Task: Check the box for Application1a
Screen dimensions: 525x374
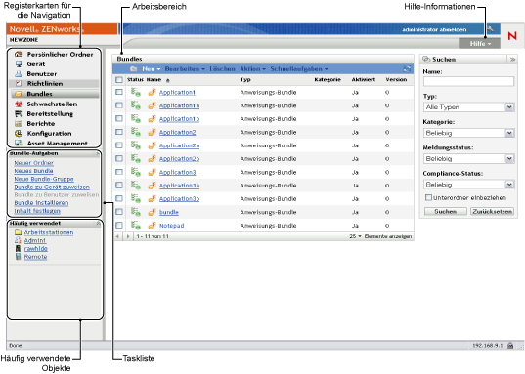Action: [119, 105]
